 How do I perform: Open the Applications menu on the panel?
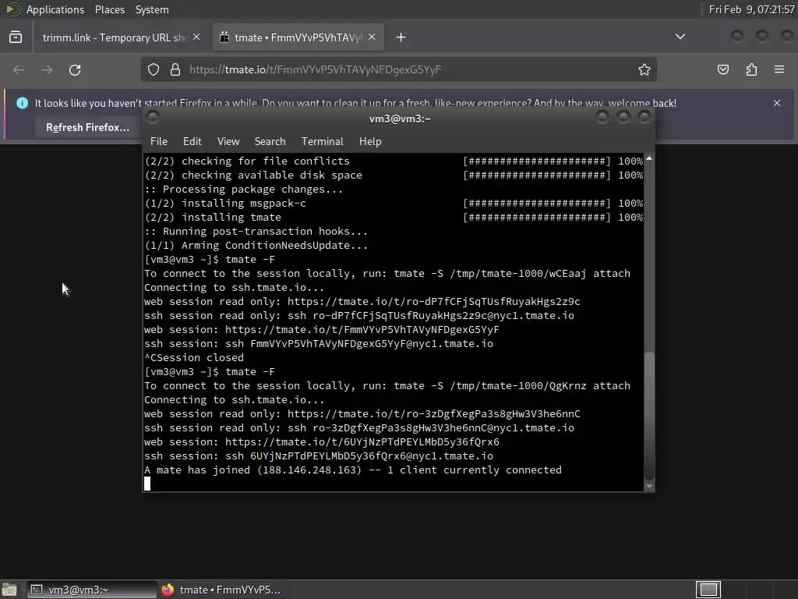[55, 9]
